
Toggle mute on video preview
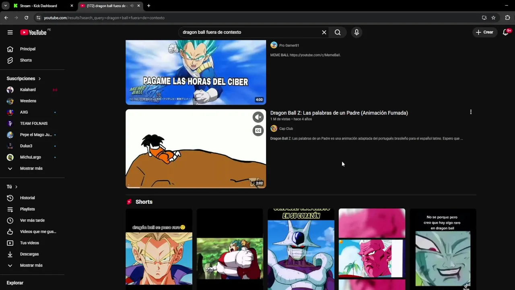pyautogui.click(x=258, y=117)
